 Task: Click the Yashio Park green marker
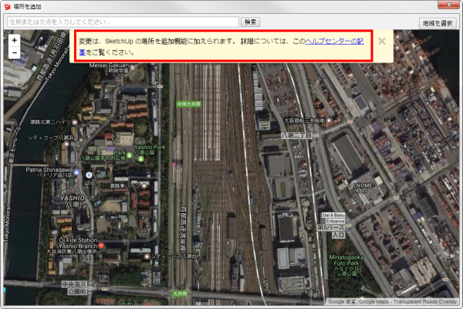[x=141, y=159]
